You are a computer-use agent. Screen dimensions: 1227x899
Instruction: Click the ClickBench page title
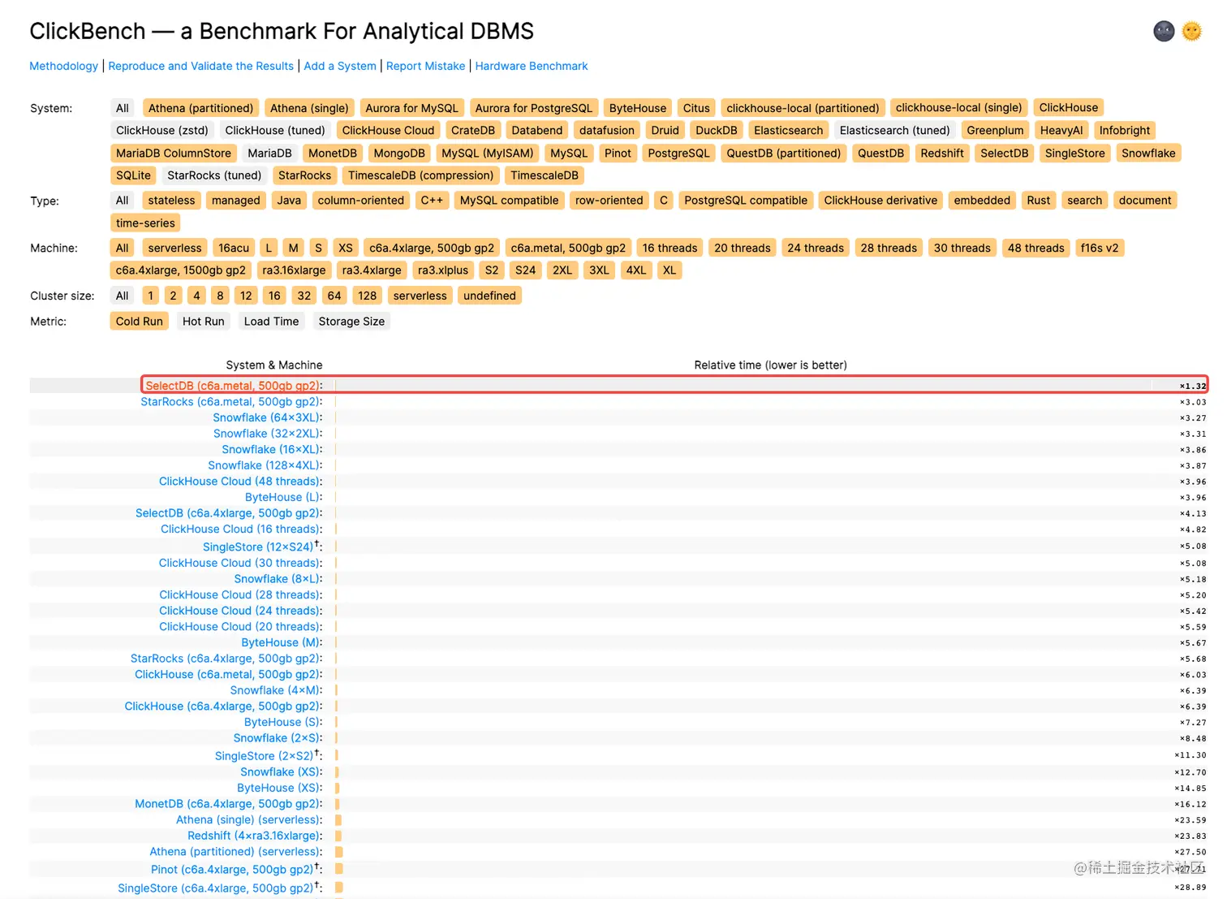(282, 31)
